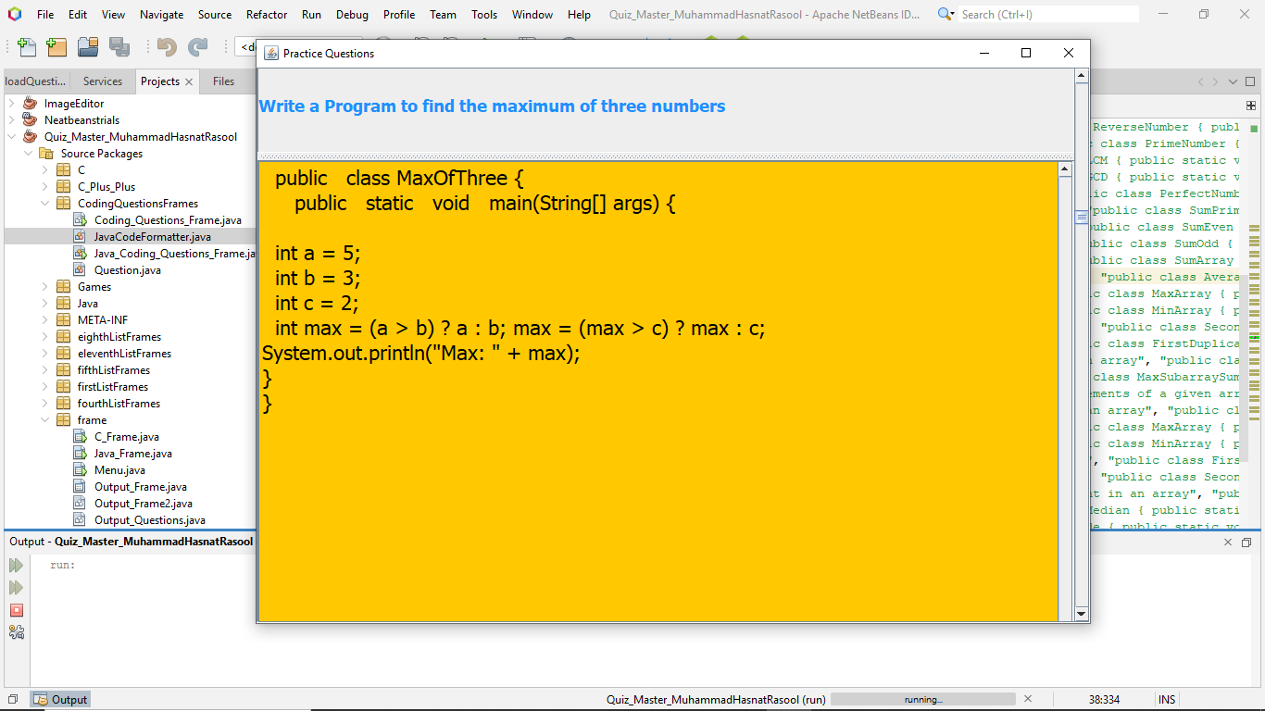Open the File menu
Image resolution: width=1265 pixels, height=711 pixels.
coord(45,15)
